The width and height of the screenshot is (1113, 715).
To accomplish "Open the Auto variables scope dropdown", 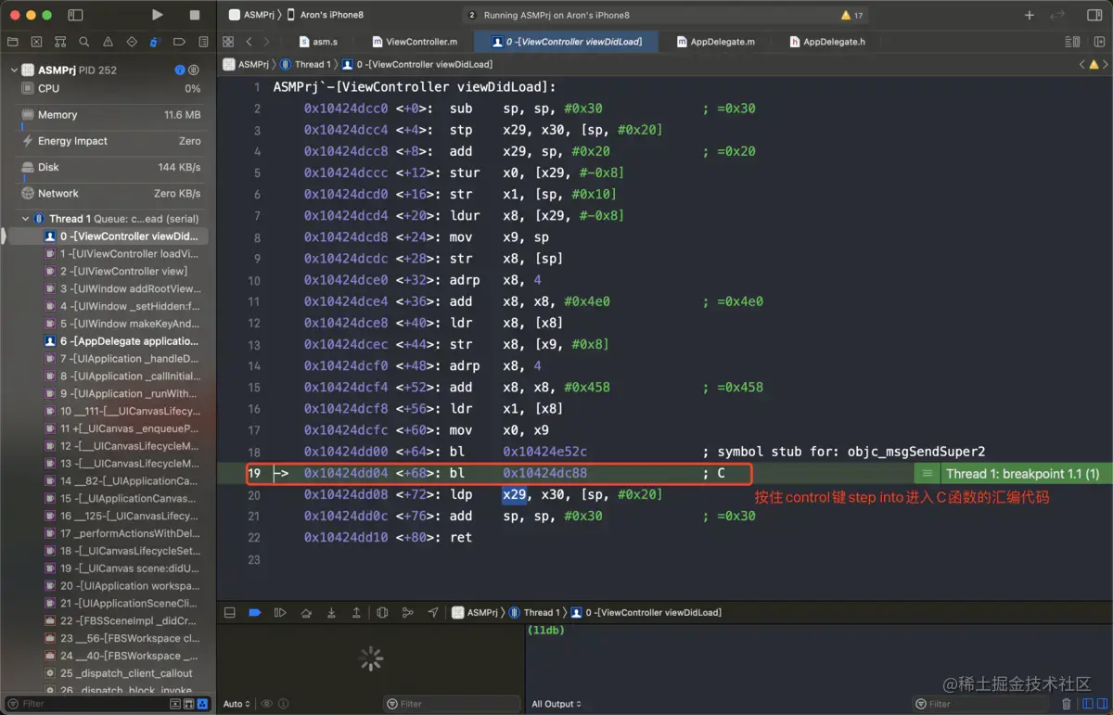I will pyautogui.click(x=237, y=704).
